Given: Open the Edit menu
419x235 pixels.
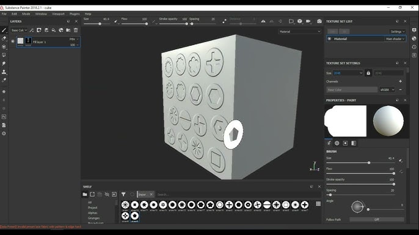Looking at the screenshot, I should [x=15, y=14].
